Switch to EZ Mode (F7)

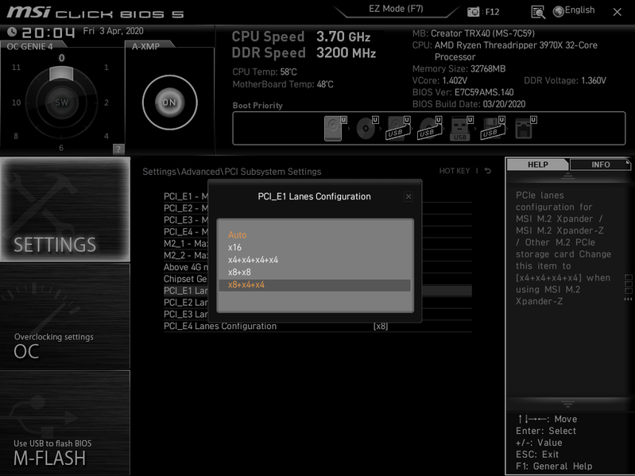click(396, 10)
